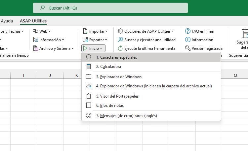The width and height of the screenshot is (248, 151).
Task: Click the Información sheet icon in the ribbon
Action: click(36, 40)
